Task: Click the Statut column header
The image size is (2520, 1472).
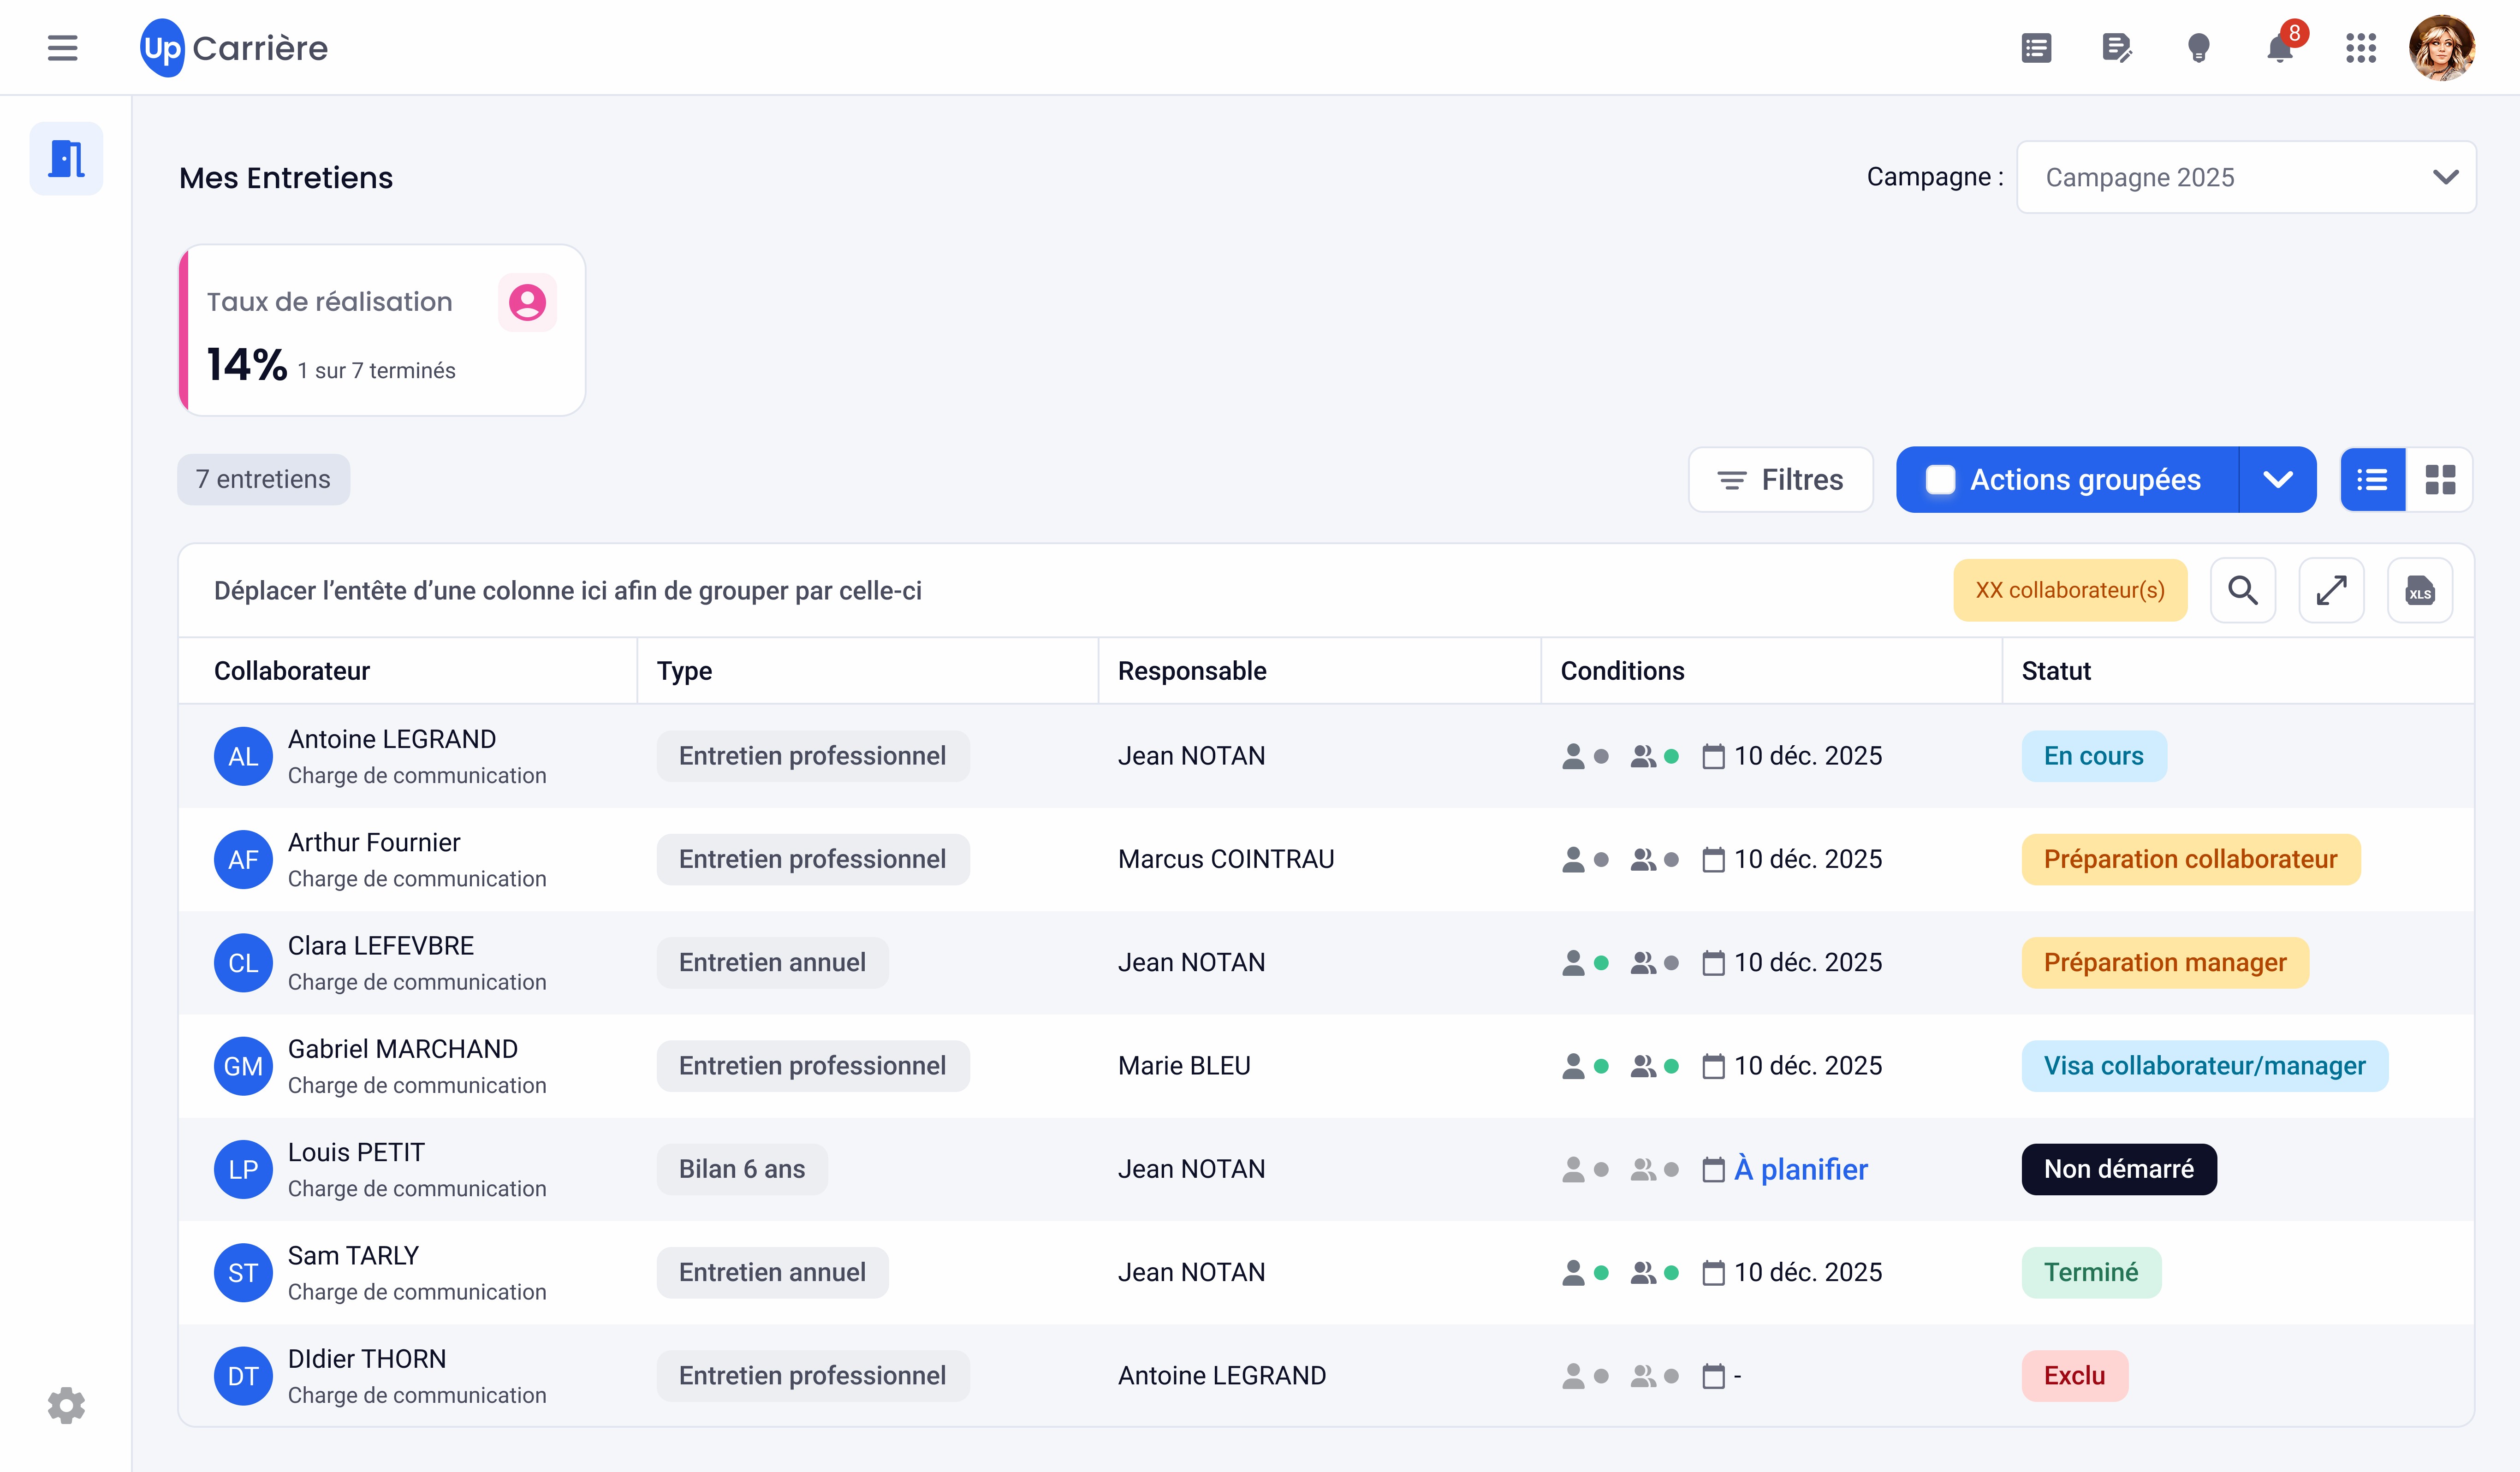Action: pos(2056,670)
